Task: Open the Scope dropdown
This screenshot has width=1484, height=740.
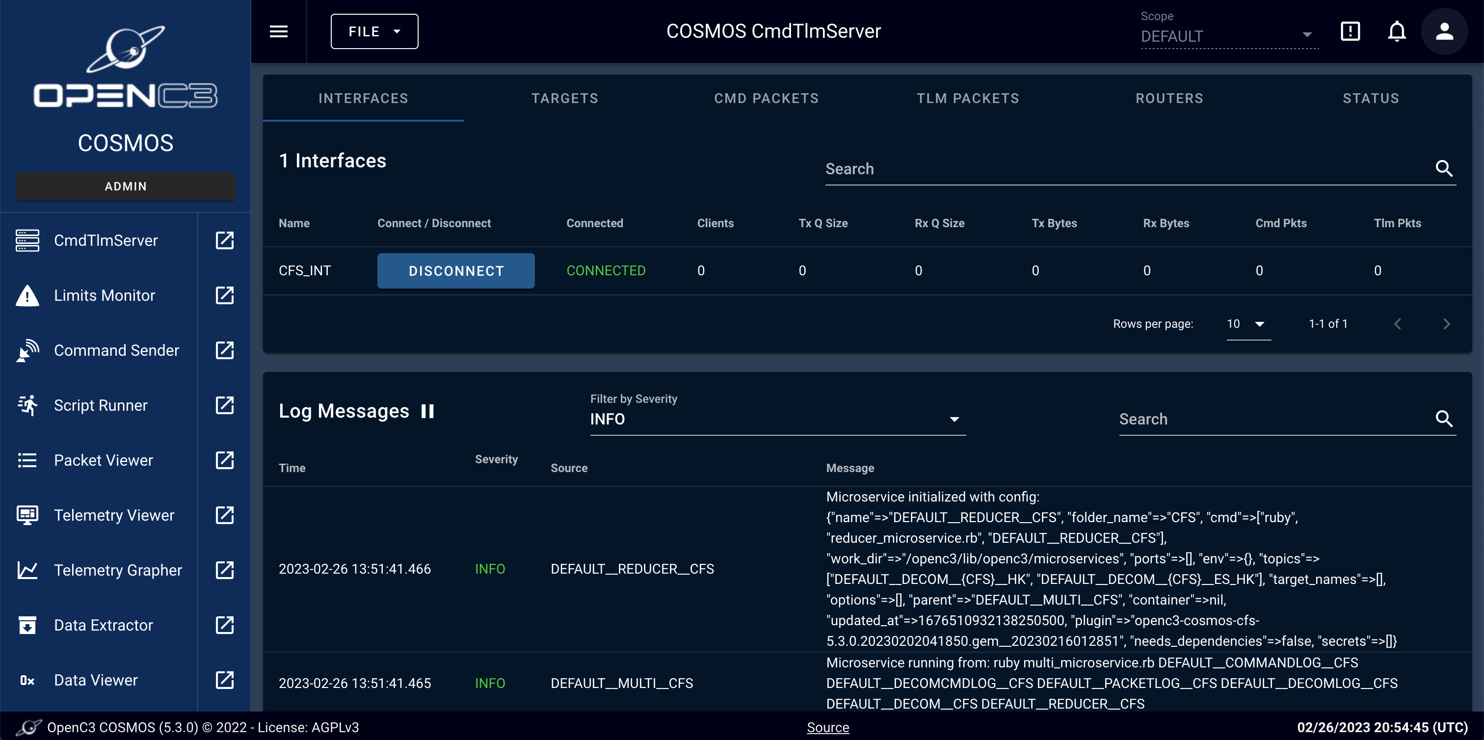Action: click(x=1229, y=36)
